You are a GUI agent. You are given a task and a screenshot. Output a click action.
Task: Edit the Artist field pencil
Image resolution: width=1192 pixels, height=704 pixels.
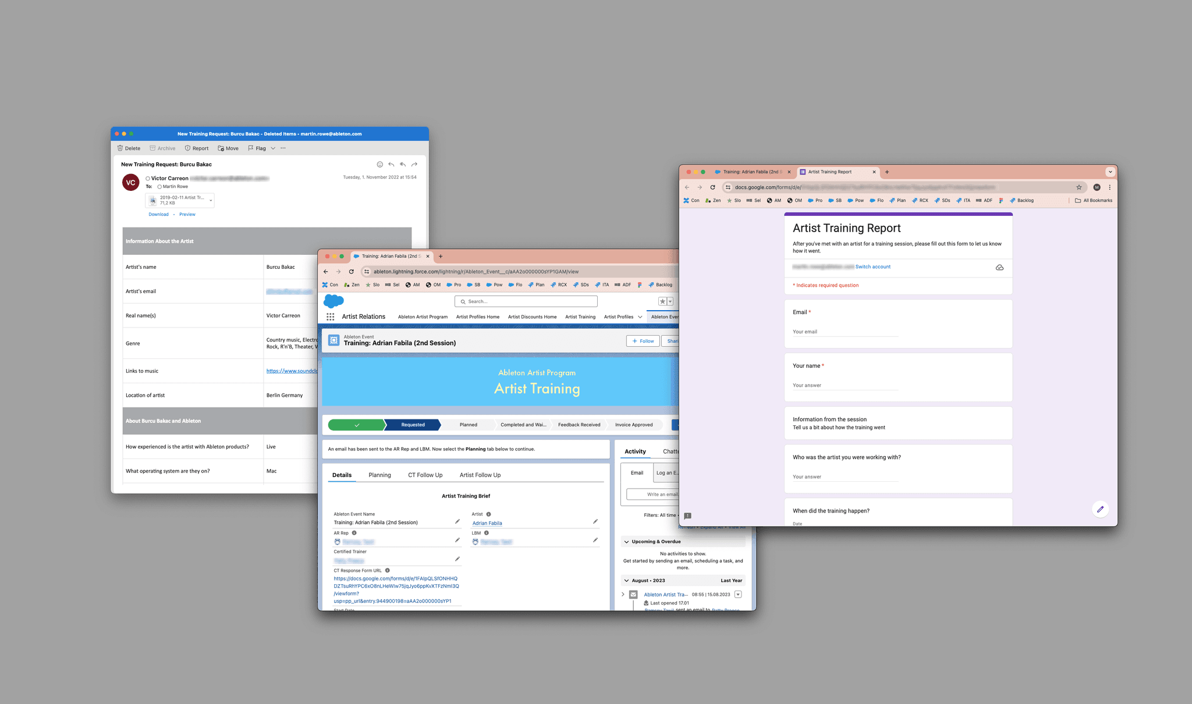point(595,522)
